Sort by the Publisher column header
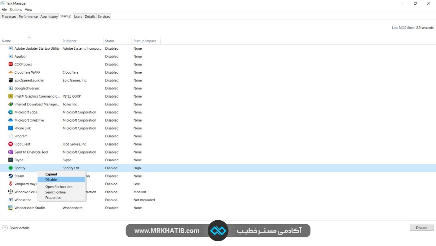Viewport: 436px width, 246px height. pyautogui.click(x=82, y=41)
